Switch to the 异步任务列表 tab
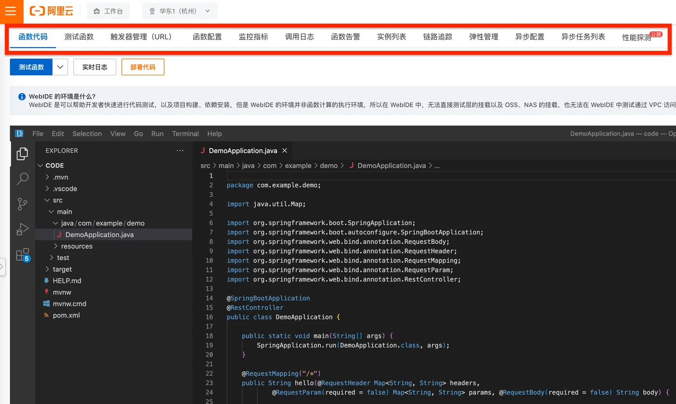Viewport: 676px width, 404px height. tap(583, 37)
